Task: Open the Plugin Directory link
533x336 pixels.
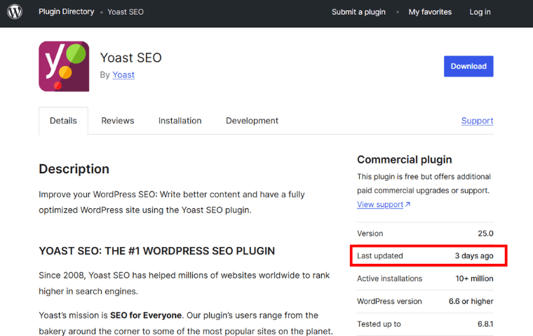Action: click(67, 11)
